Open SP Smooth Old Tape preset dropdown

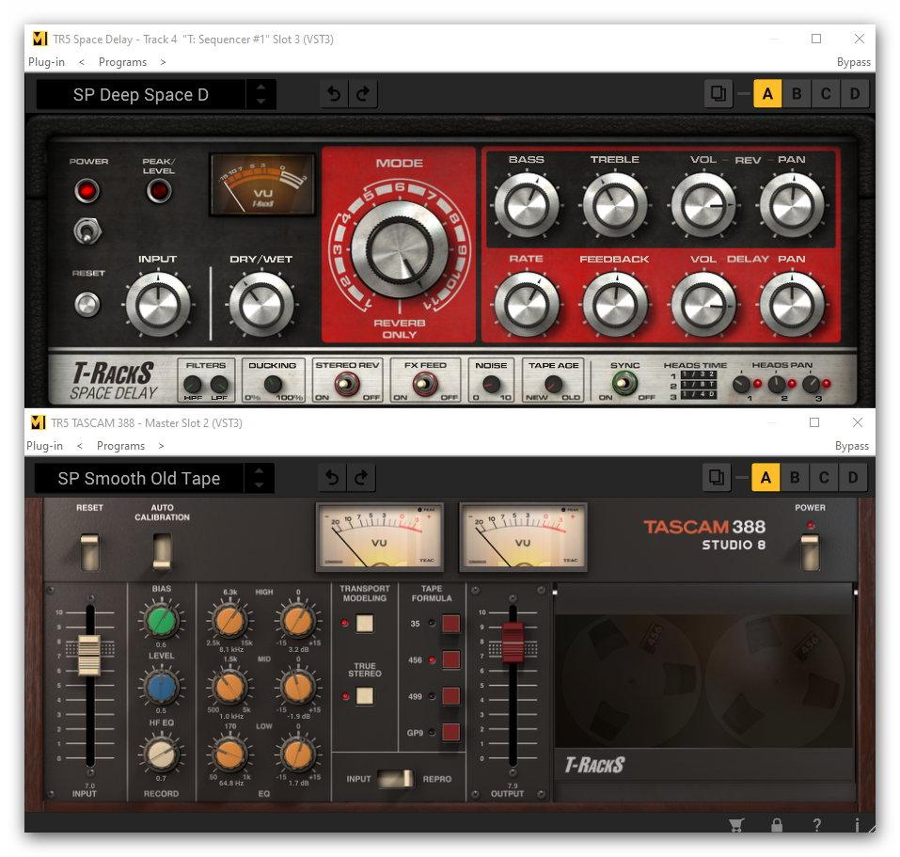click(x=139, y=479)
